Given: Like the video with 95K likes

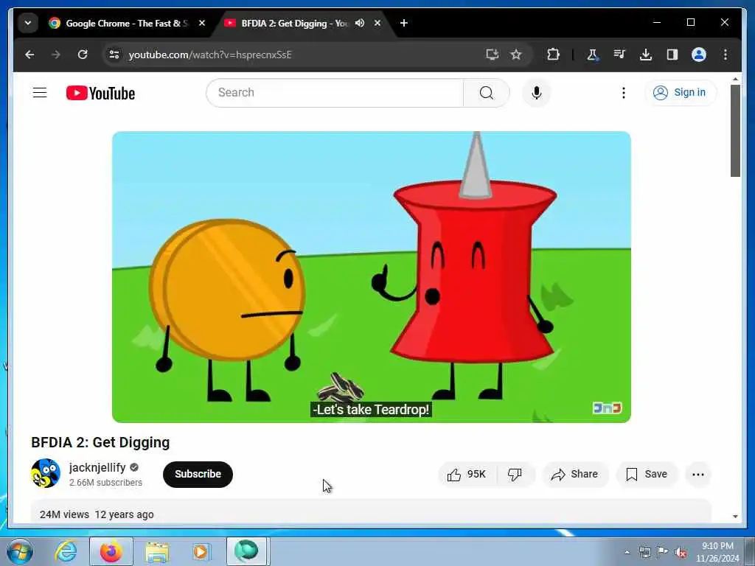Looking at the screenshot, I should point(467,475).
